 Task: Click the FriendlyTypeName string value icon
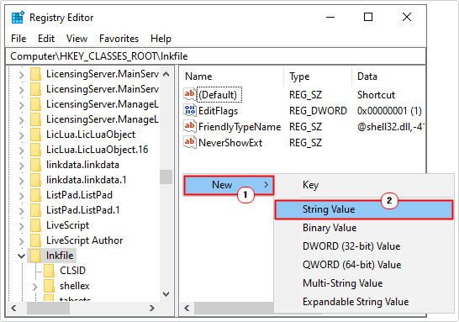pos(190,126)
